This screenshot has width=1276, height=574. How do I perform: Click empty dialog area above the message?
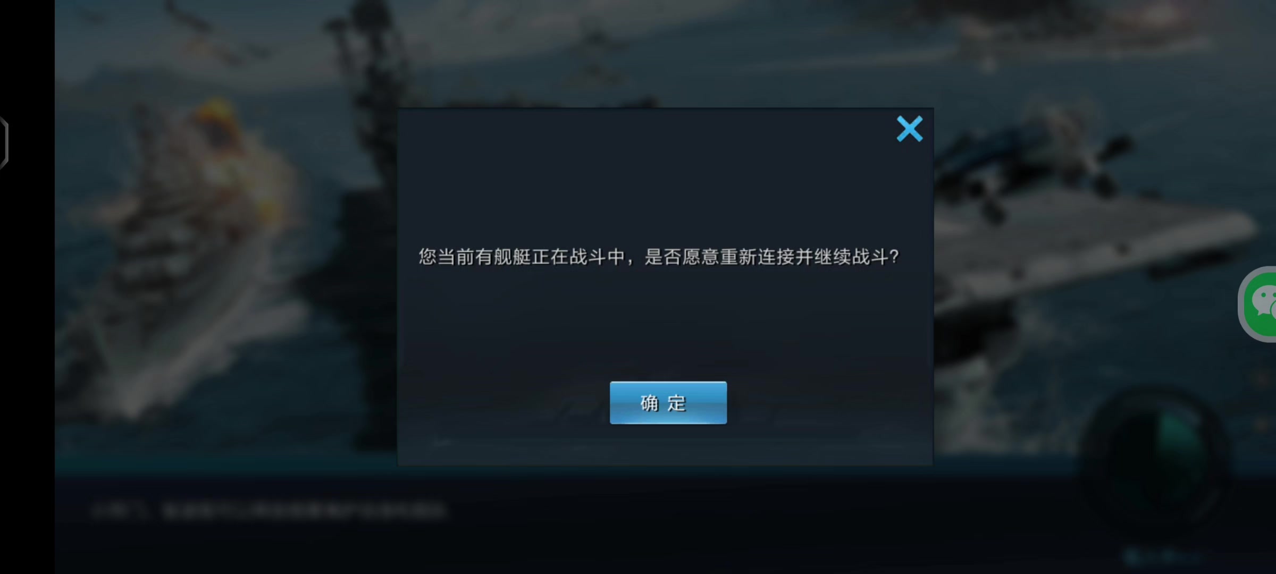[665, 181]
